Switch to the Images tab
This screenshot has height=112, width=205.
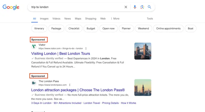(44, 18)
